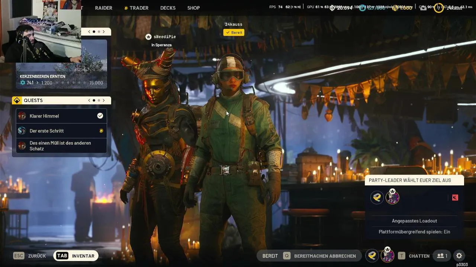Click the trader portrait icon for Klarer Himmel

[x=22, y=116]
